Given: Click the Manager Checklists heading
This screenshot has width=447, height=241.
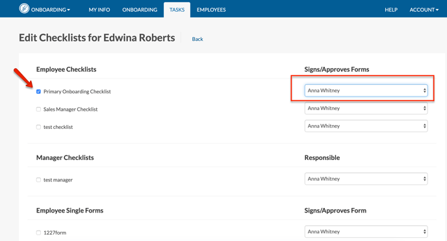Looking at the screenshot, I should pyautogui.click(x=65, y=157).
